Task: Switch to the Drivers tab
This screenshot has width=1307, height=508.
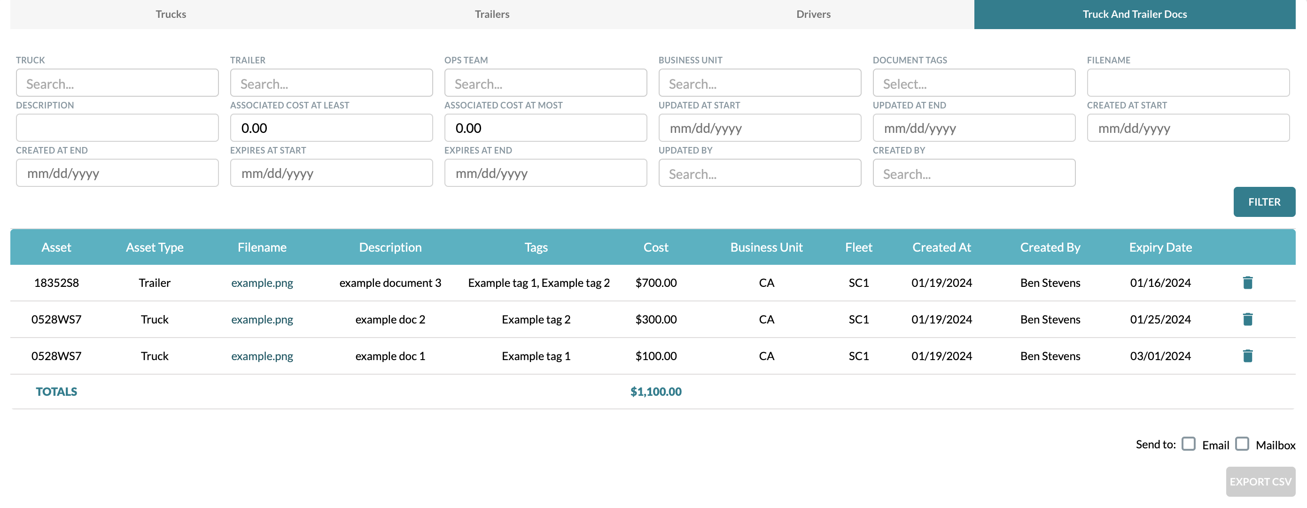Action: click(x=813, y=14)
